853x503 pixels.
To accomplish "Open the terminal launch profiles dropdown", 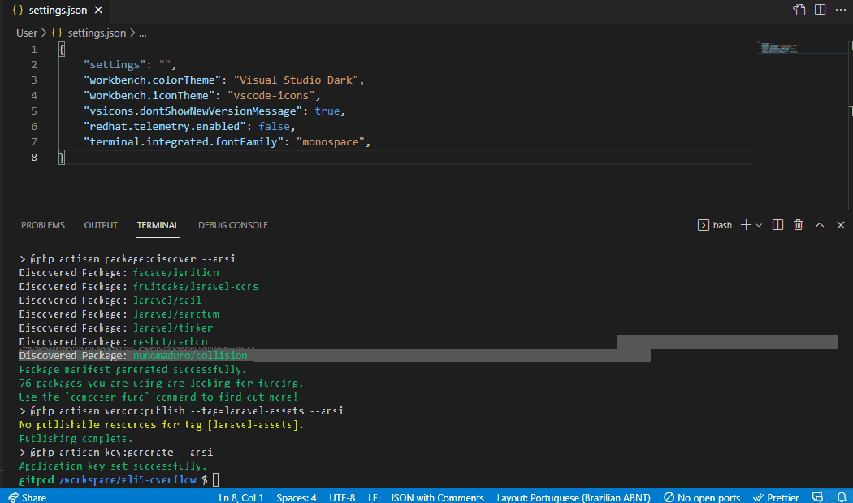I will (759, 225).
